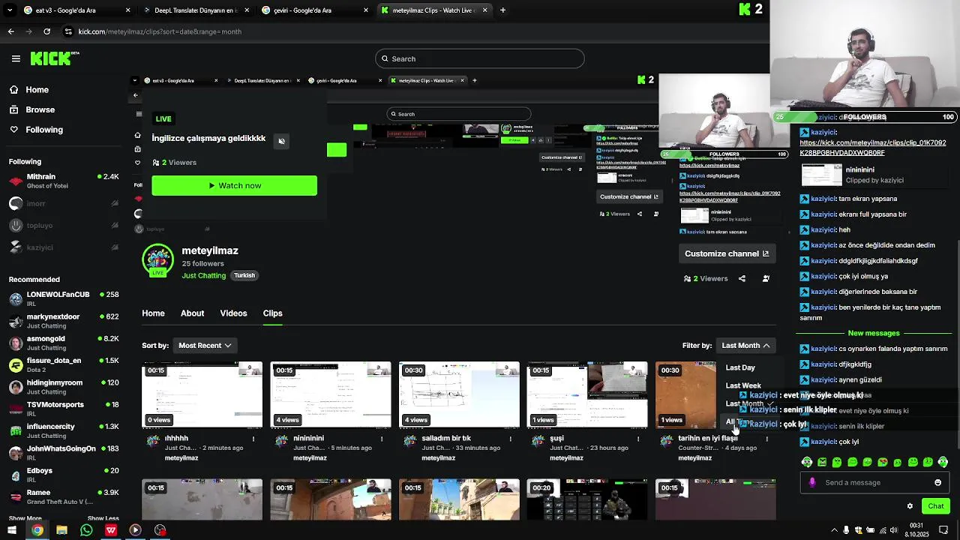Go to Home in Kick sidebar
This screenshot has height=540, width=960.
coord(37,89)
